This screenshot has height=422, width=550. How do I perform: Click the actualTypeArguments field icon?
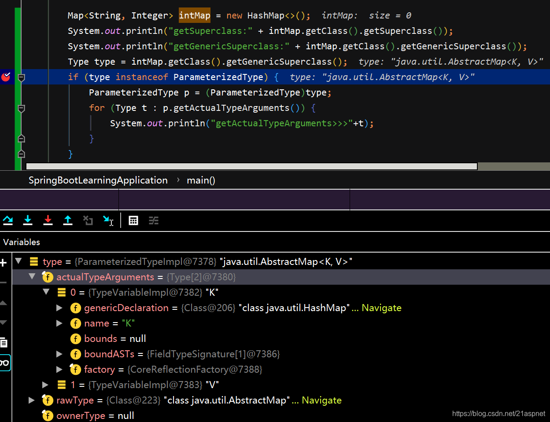48,277
